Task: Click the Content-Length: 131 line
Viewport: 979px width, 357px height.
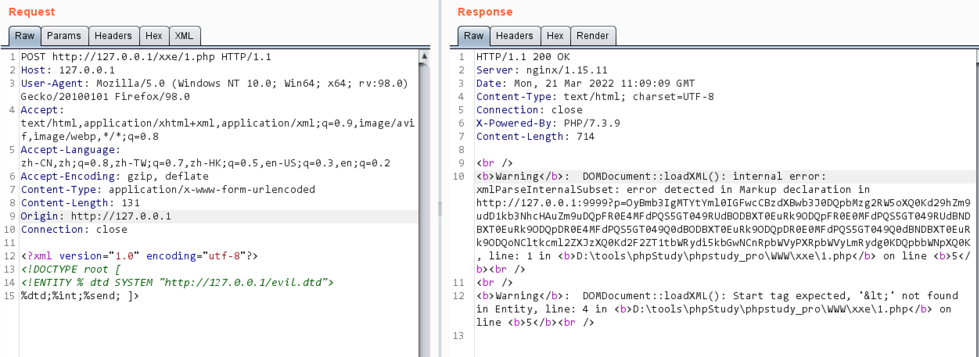Action: (81, 203)
